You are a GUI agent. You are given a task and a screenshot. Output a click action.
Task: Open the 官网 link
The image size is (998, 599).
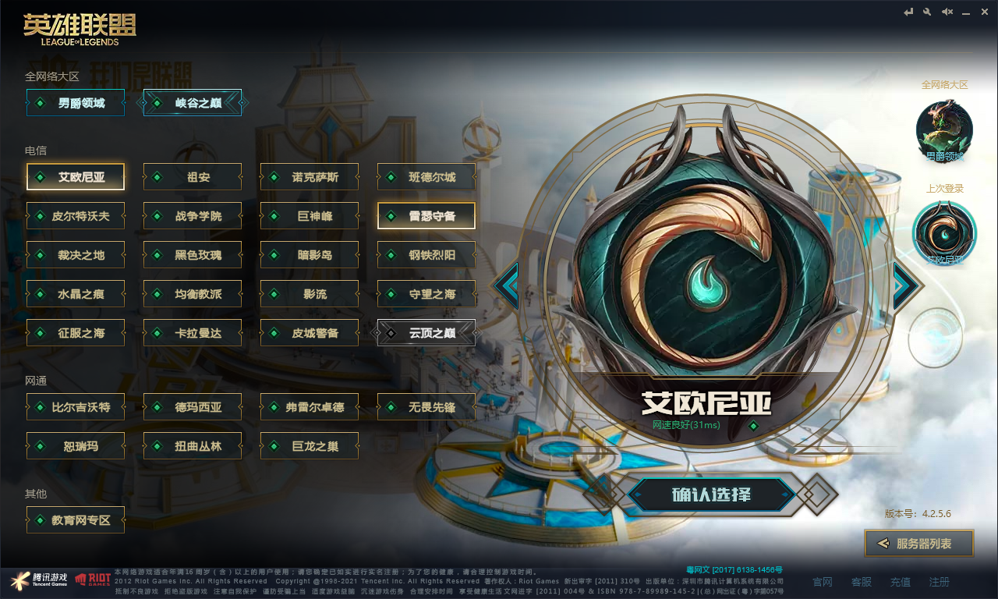[823, 582]
